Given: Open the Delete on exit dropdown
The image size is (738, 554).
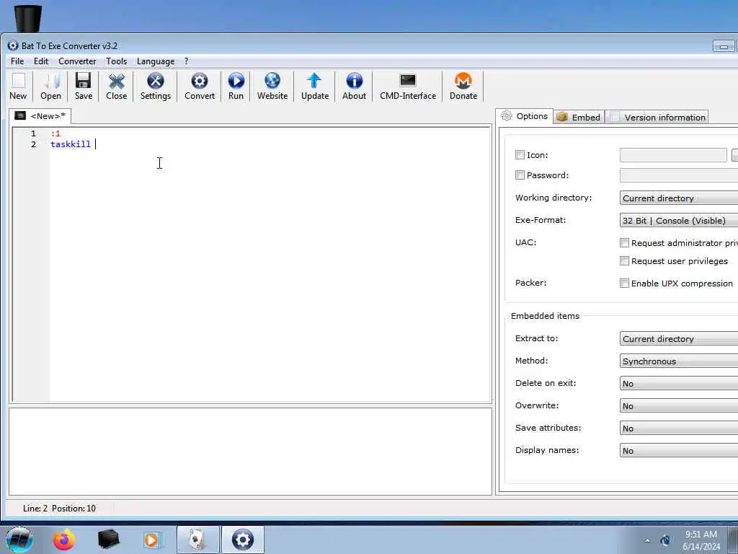Looking at the screenshot, I should coord(679,384).
